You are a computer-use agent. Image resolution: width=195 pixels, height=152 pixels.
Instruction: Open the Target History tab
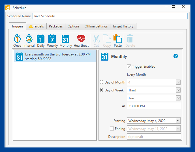pyautogui.click(x=123, y=26)
